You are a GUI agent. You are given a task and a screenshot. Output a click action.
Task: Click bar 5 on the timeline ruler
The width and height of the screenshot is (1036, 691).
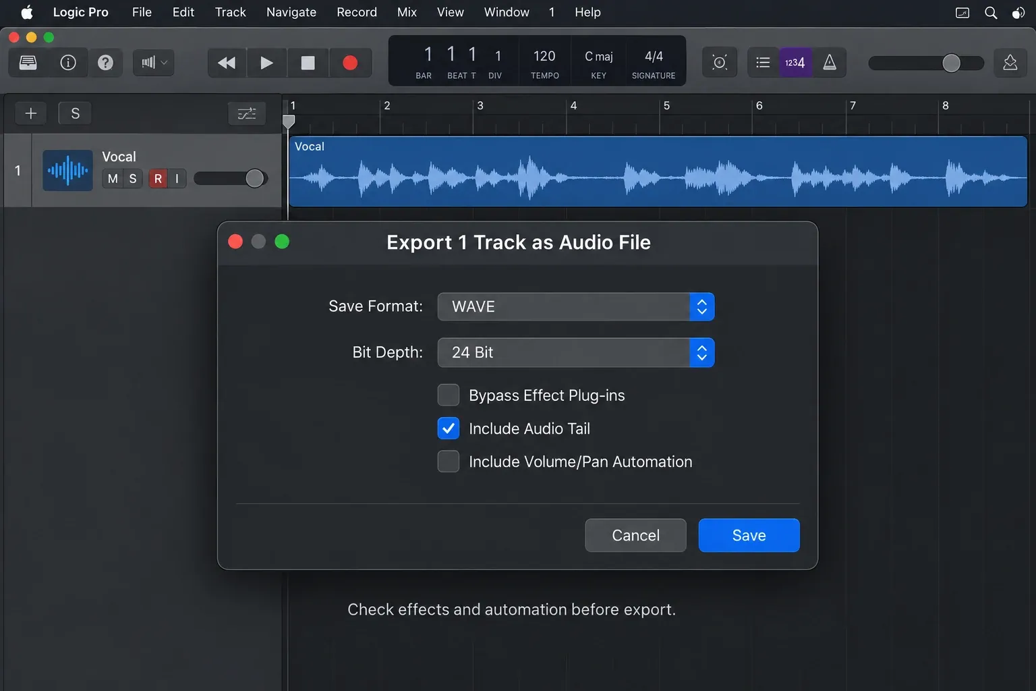(x=666, y=105)
